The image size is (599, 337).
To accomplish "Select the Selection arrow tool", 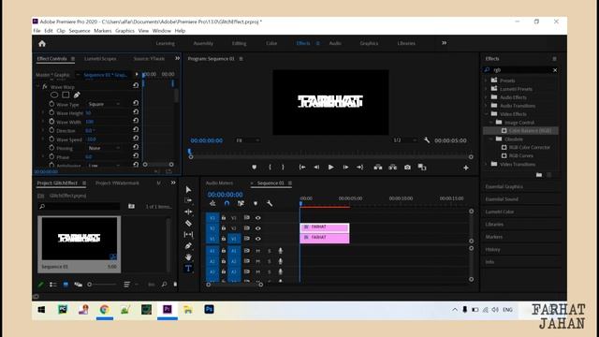I will click(188, 189).
